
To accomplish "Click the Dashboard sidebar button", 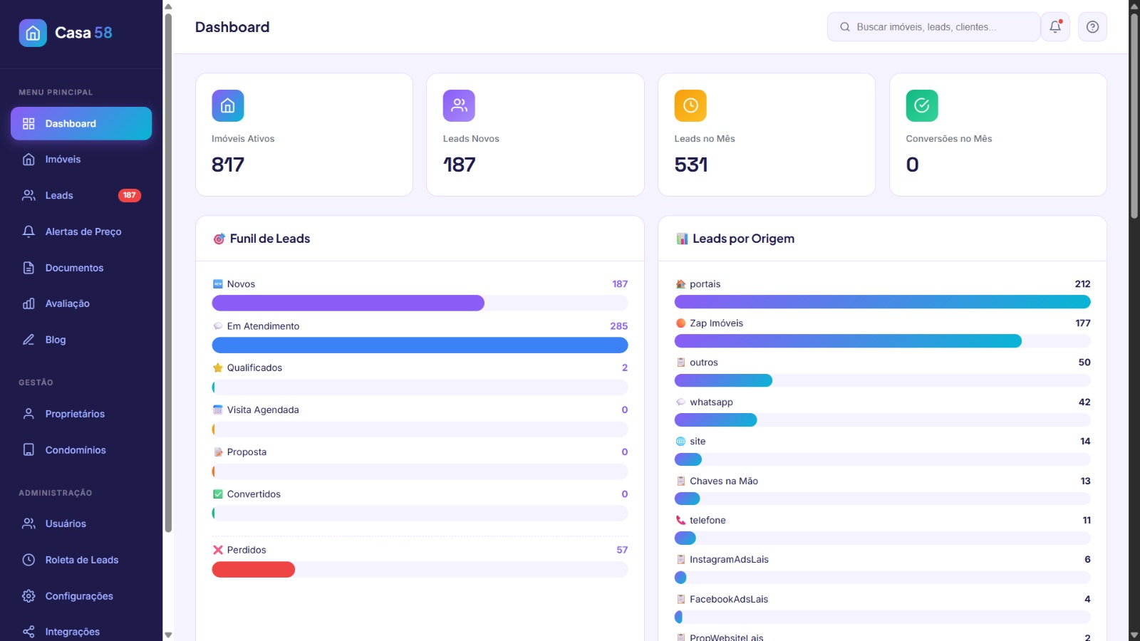I will tap(81, 123).
